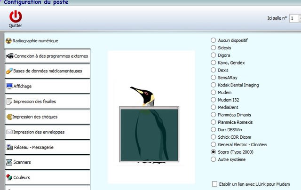Click the Impression des feuilles page icon
Viewport: 301px width, 190px height.
(x=9, y=102)
